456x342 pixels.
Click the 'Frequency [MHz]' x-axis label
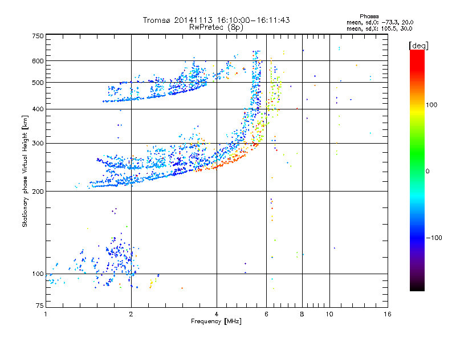coord(216,321)
